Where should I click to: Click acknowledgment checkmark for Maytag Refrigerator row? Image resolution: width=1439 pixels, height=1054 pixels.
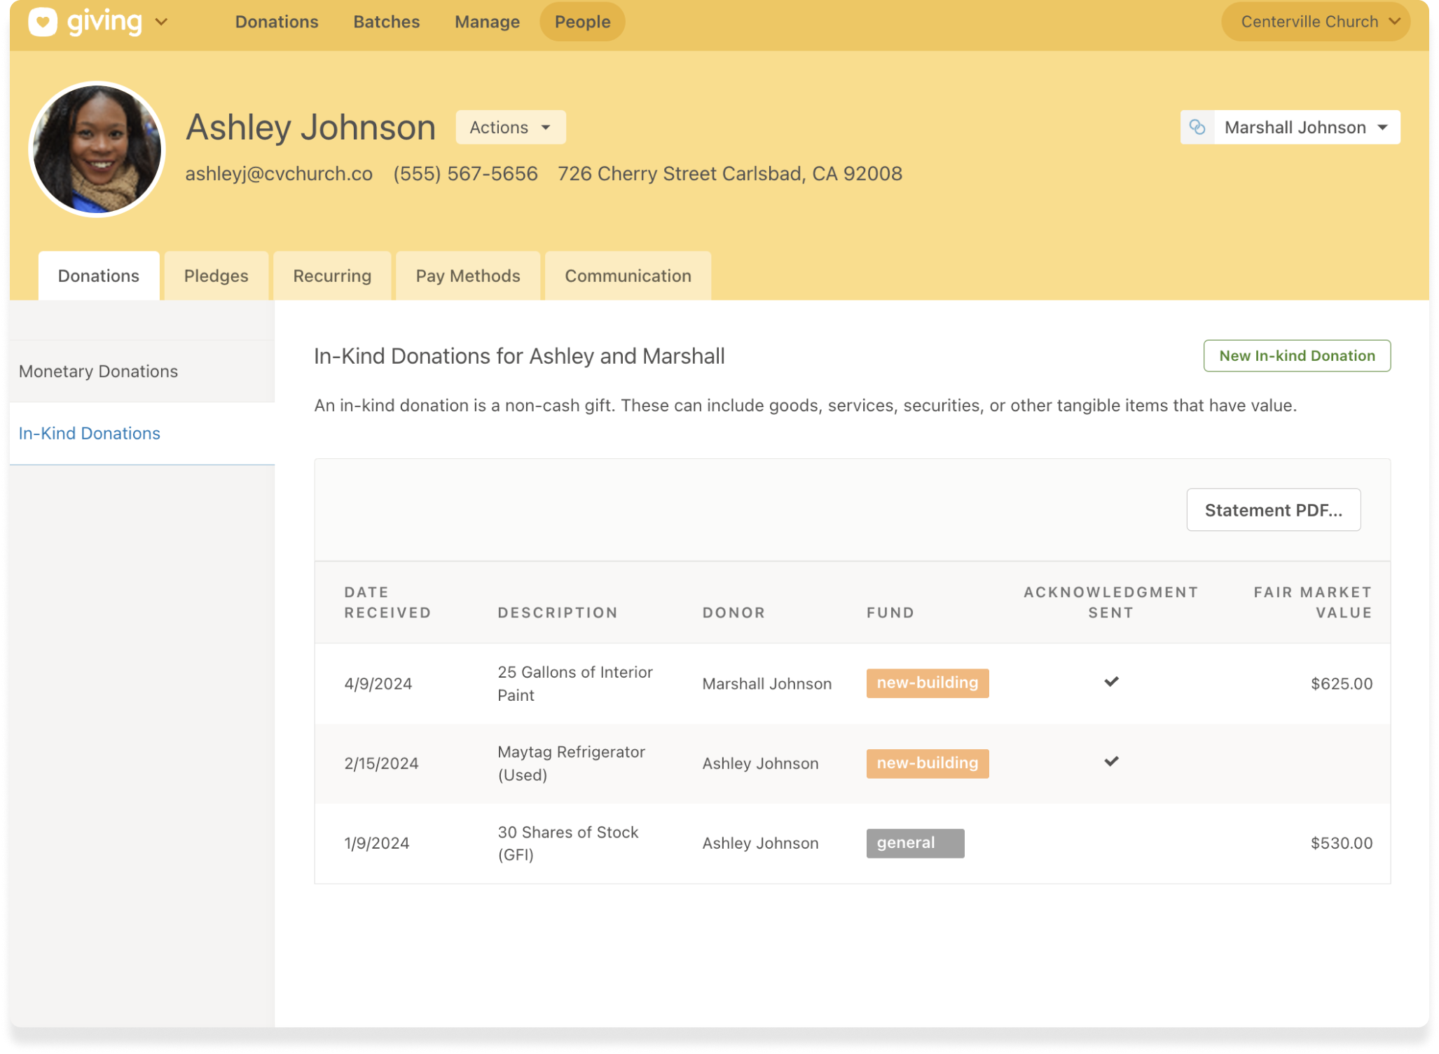pos(1111,762)
